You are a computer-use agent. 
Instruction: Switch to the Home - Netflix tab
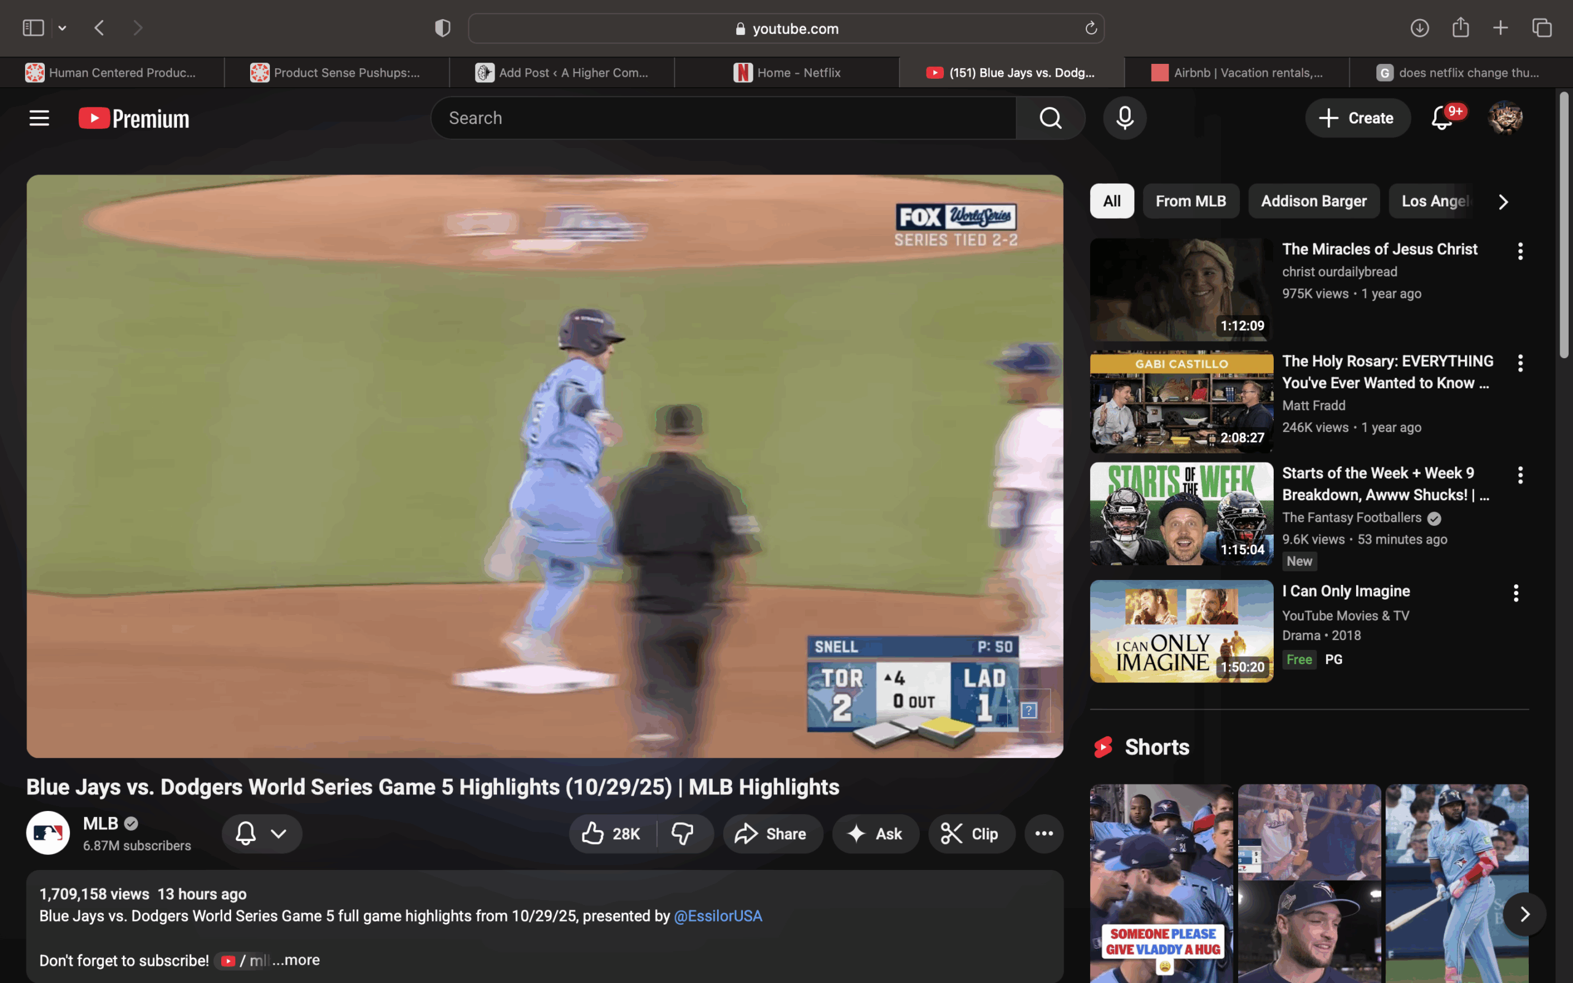(x=787, y=73)
